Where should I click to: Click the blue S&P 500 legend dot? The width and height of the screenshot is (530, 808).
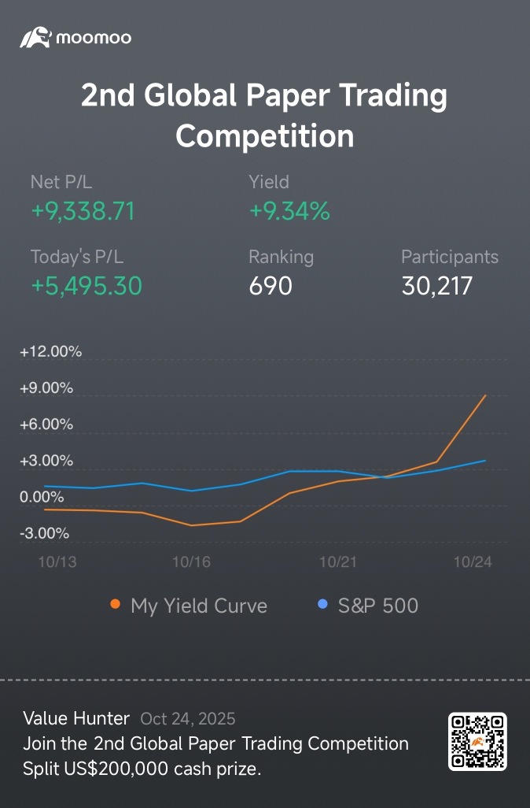(322, 605)
